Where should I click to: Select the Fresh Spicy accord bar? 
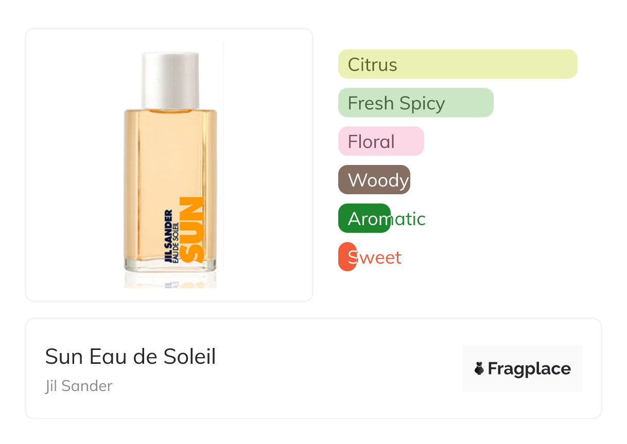coord(415,103)
